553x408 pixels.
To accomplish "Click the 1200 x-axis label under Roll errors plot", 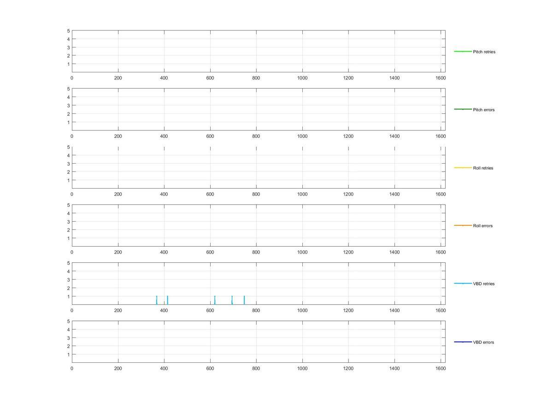I will tap(348, 252).
